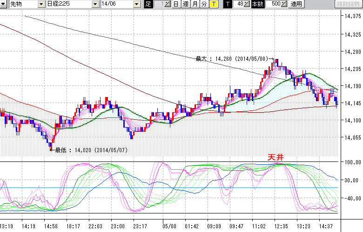Click the 最大 14,260 high price label
363x232 pixels.
tap(231, 59)
